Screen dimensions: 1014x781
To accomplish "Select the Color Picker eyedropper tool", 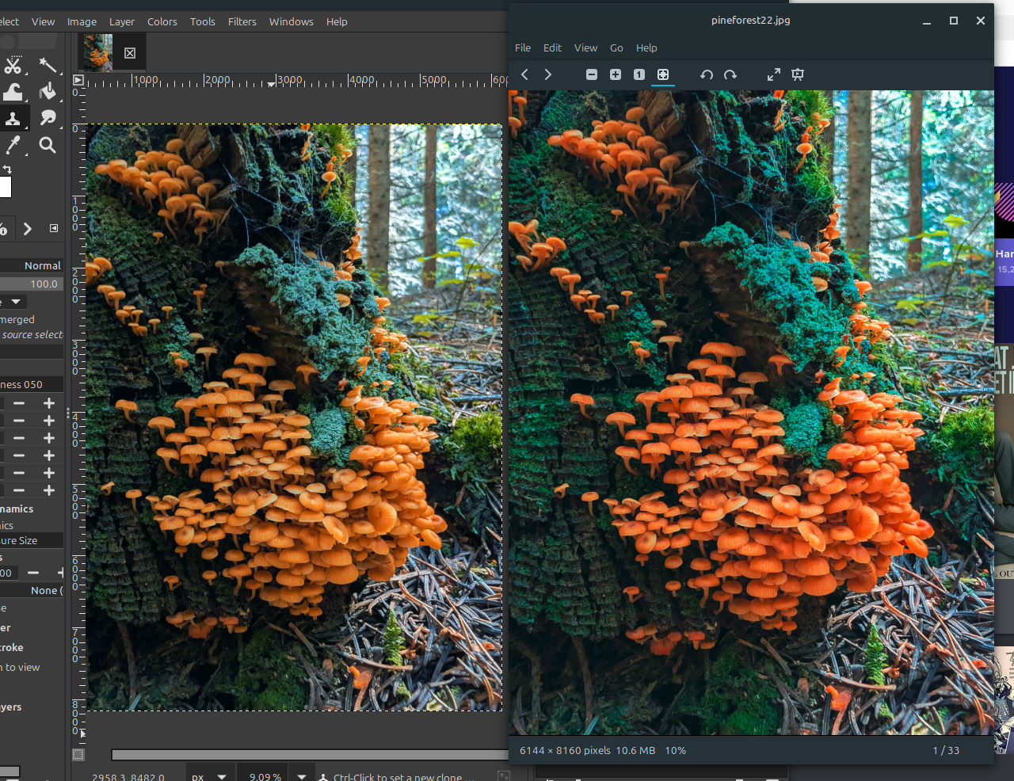I will click(13, 145).
